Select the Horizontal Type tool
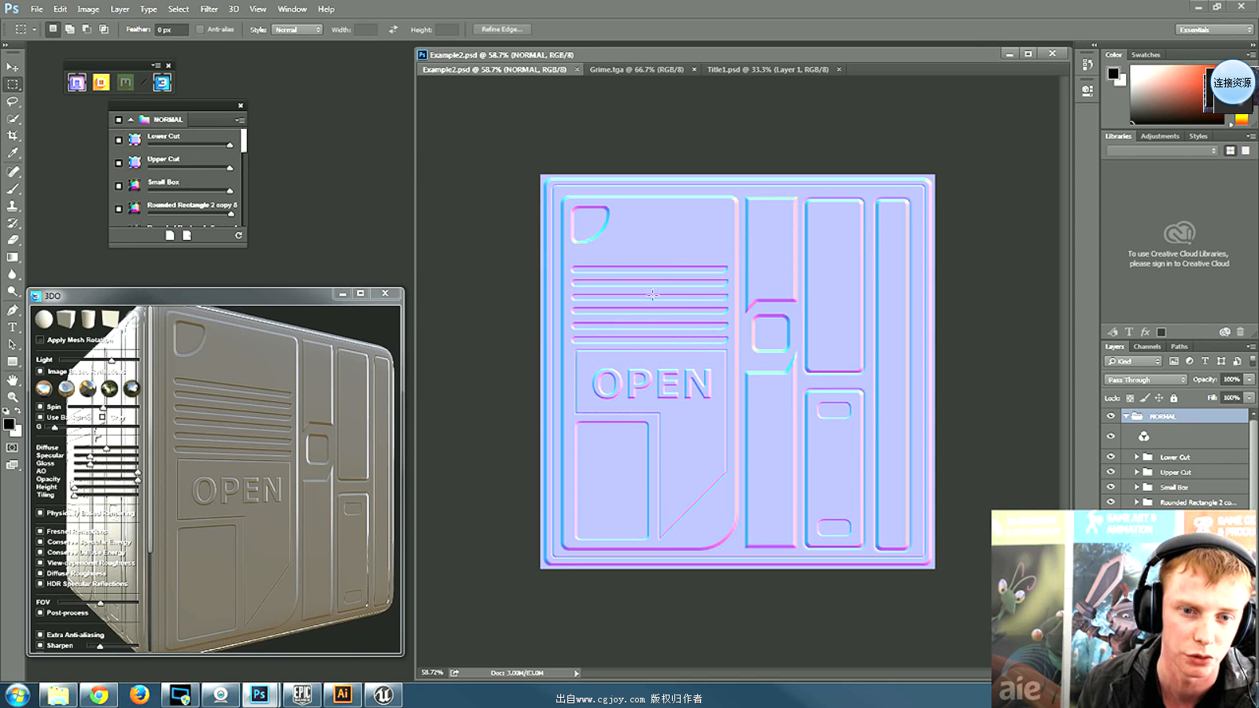This screenshot has width=1259, height=708. (x=13, y=327)
